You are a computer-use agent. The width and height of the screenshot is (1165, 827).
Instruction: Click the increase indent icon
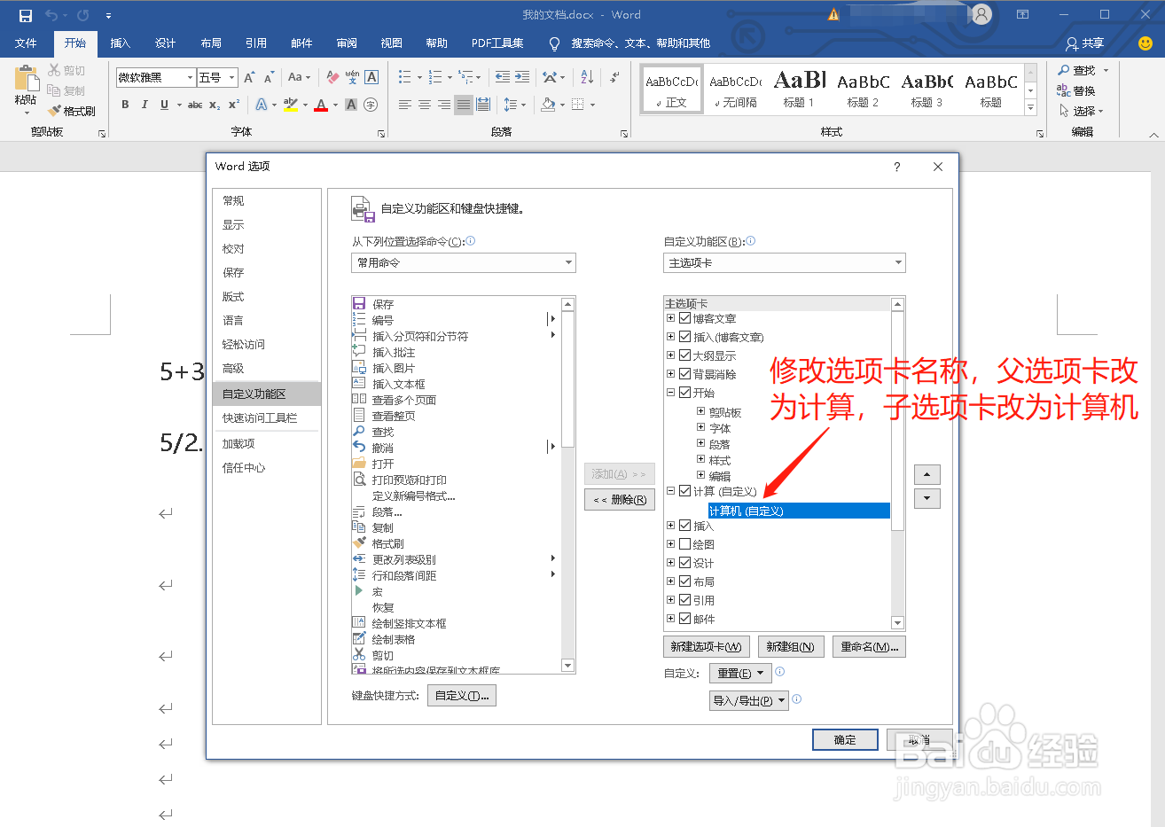pyautogui.click(x=522, y=77)
